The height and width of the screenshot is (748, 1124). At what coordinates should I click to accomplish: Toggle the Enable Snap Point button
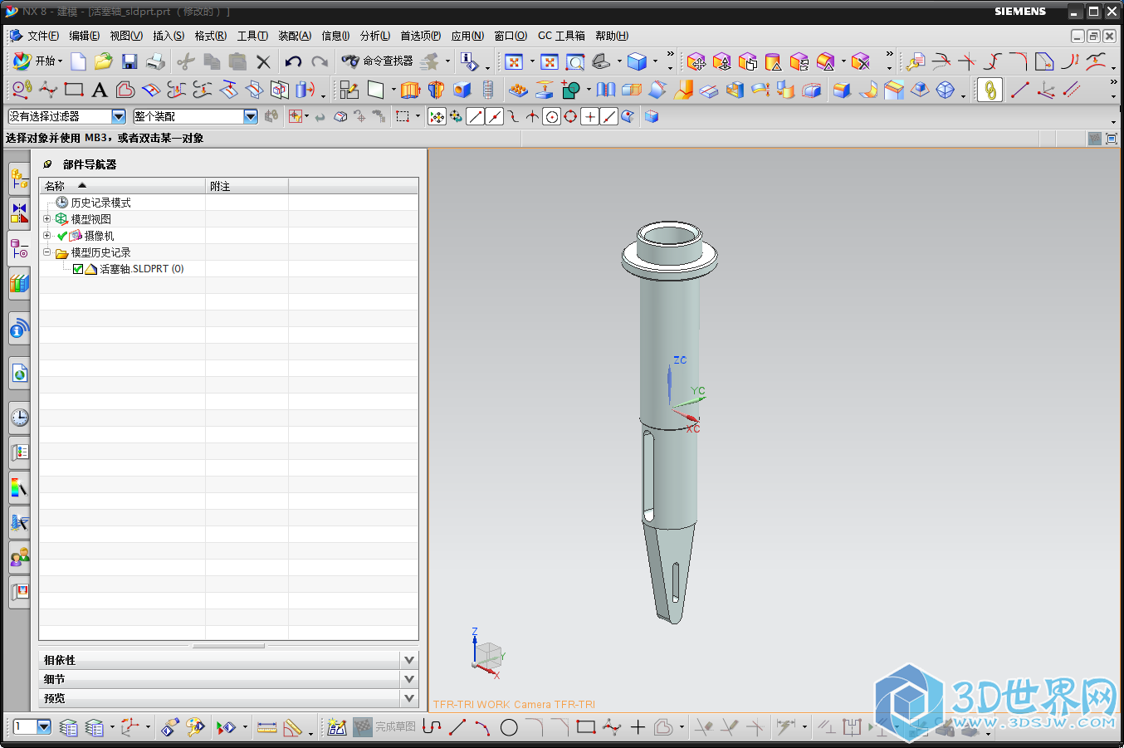[x=437, y=117]
